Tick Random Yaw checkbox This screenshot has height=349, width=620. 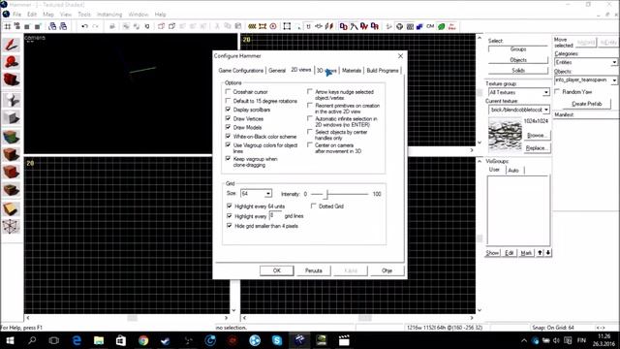click(557, 92)
